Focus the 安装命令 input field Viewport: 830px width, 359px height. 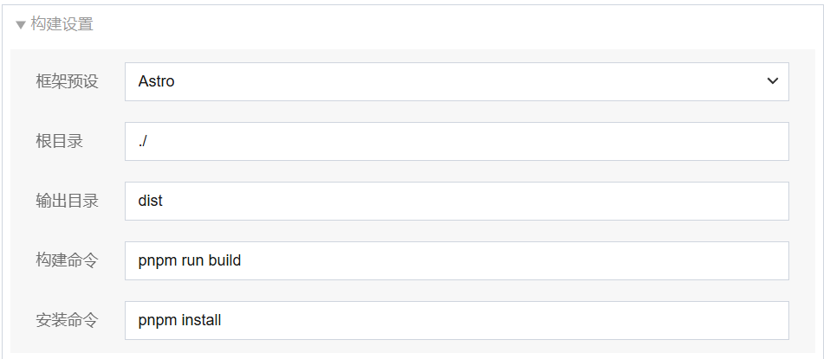click(x=456, y=320)
